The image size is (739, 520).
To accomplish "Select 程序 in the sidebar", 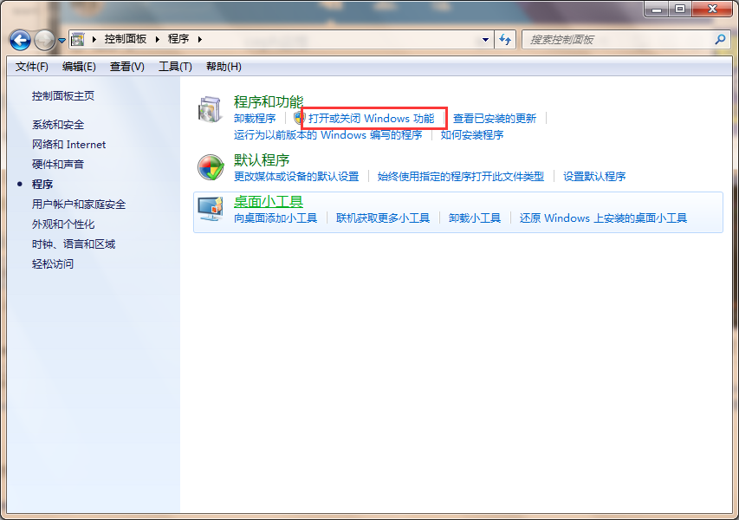I will 42,185.
